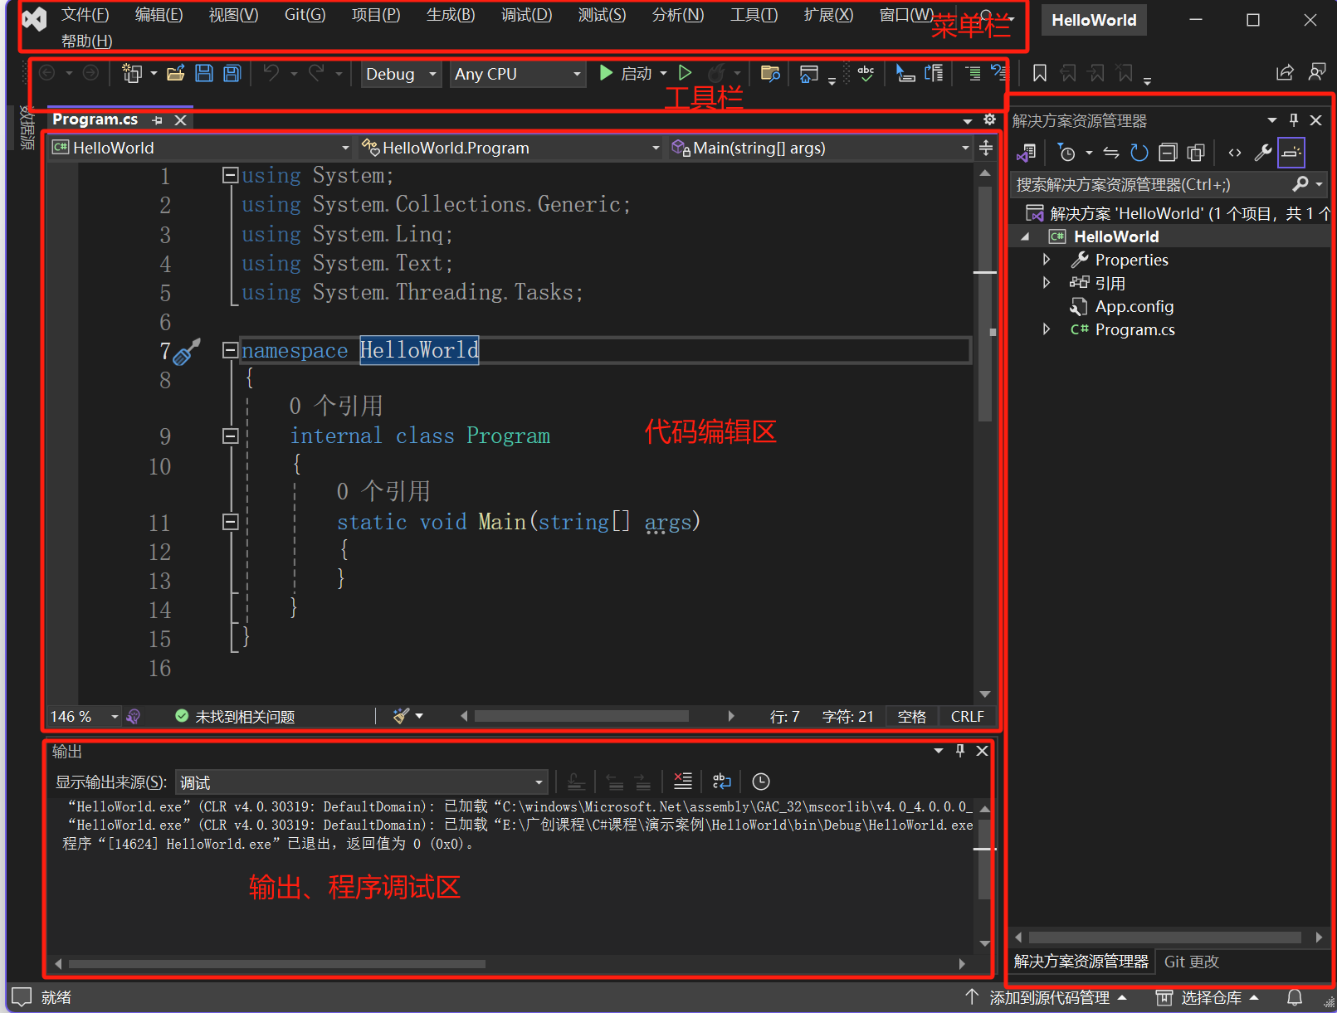
Task: Open the 生成(B) build menu
Action: (x=450, y=15)
